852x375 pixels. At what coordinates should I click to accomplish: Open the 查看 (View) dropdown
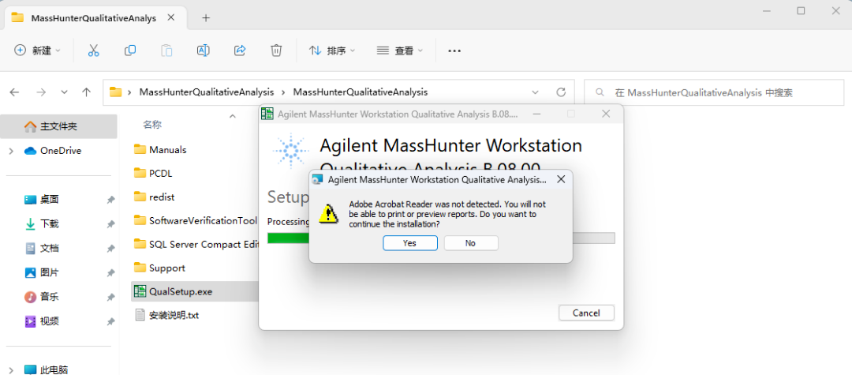(x=400, y=51)
